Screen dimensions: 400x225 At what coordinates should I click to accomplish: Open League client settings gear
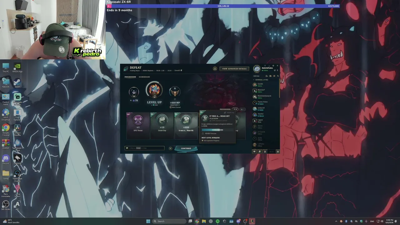point(273,66)
